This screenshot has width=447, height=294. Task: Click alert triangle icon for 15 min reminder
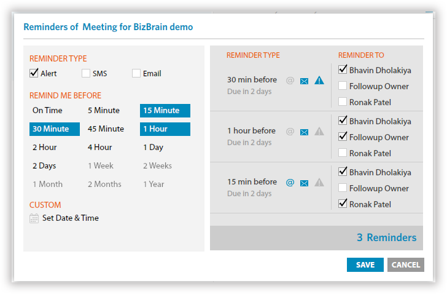tap(319, 183)
